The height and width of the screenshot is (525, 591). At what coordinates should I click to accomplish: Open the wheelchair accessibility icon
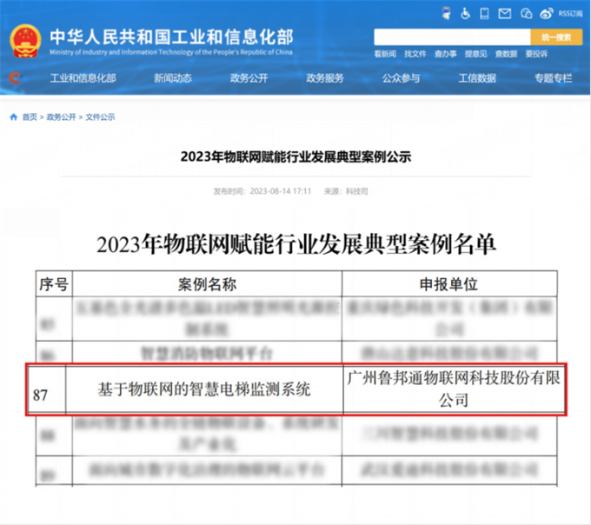click(466, 14)
